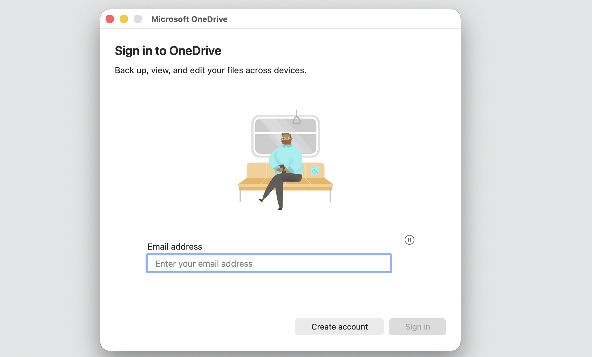Click the commuter illustration image
The image size is (592, 357).
pyautogui.click(x=286, y=160)
